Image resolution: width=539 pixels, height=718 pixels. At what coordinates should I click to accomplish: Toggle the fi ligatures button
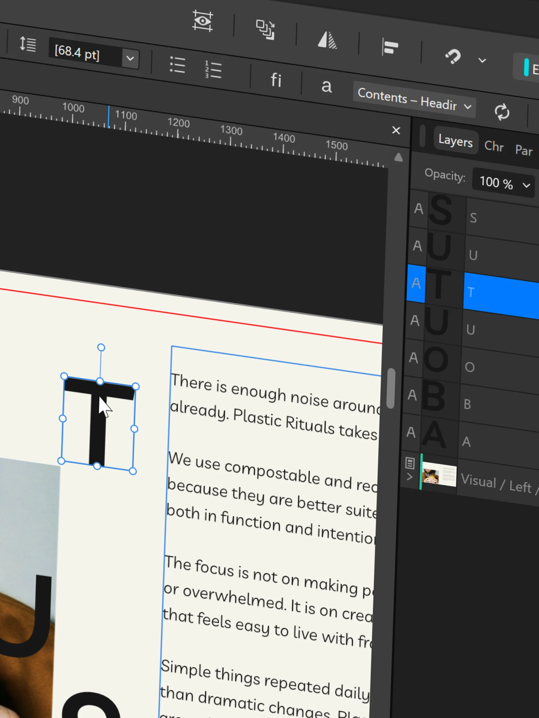[x=276, y=80]
